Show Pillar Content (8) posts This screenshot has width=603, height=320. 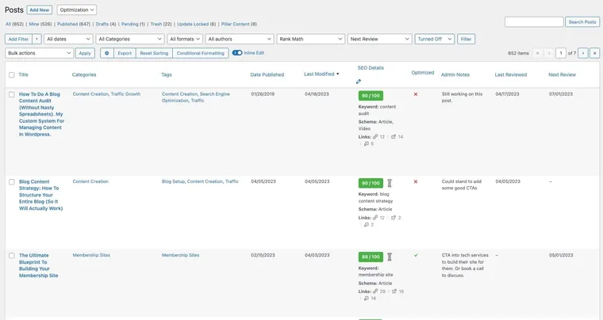[239, 24]
